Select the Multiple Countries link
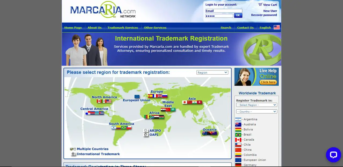The image size is (343, 167). pos(93,149)
